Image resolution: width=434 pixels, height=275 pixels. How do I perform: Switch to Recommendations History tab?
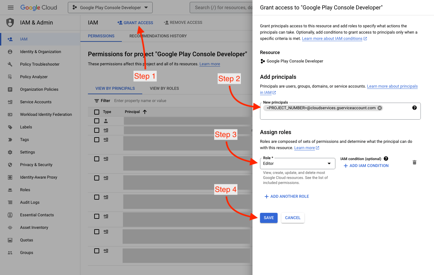point(158,36)
